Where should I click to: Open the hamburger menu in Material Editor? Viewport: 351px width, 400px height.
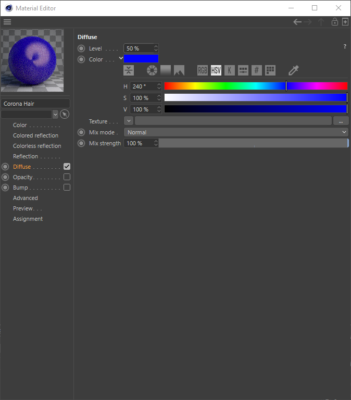[x=7, y=22]
